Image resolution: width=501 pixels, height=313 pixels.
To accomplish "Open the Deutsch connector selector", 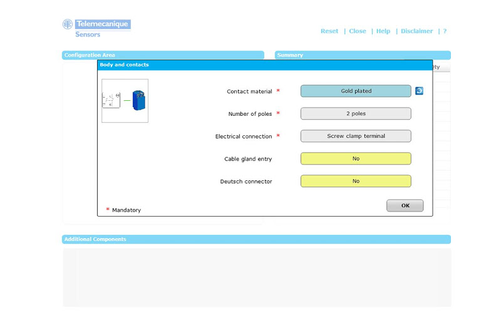I will click(x=356, y=181).
